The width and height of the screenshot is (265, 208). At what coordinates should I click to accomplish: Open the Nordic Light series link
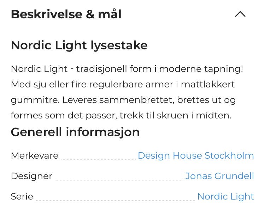tap(225, 196)
